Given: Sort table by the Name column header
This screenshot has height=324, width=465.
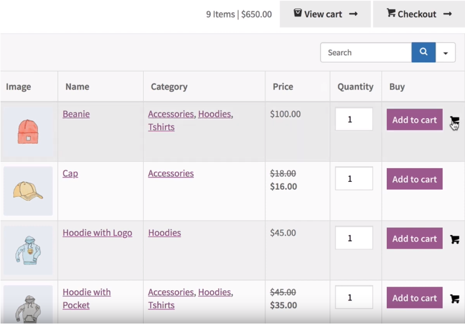Looking at the screenshot, I should tap(77, 86).
